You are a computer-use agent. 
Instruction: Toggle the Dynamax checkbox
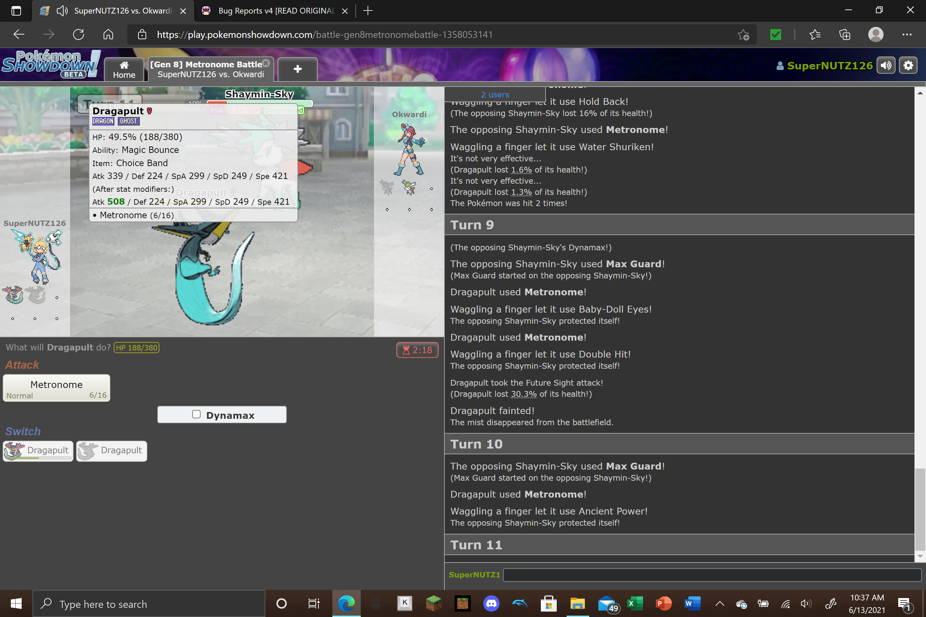pyautogui.click(x=196, y=414)
